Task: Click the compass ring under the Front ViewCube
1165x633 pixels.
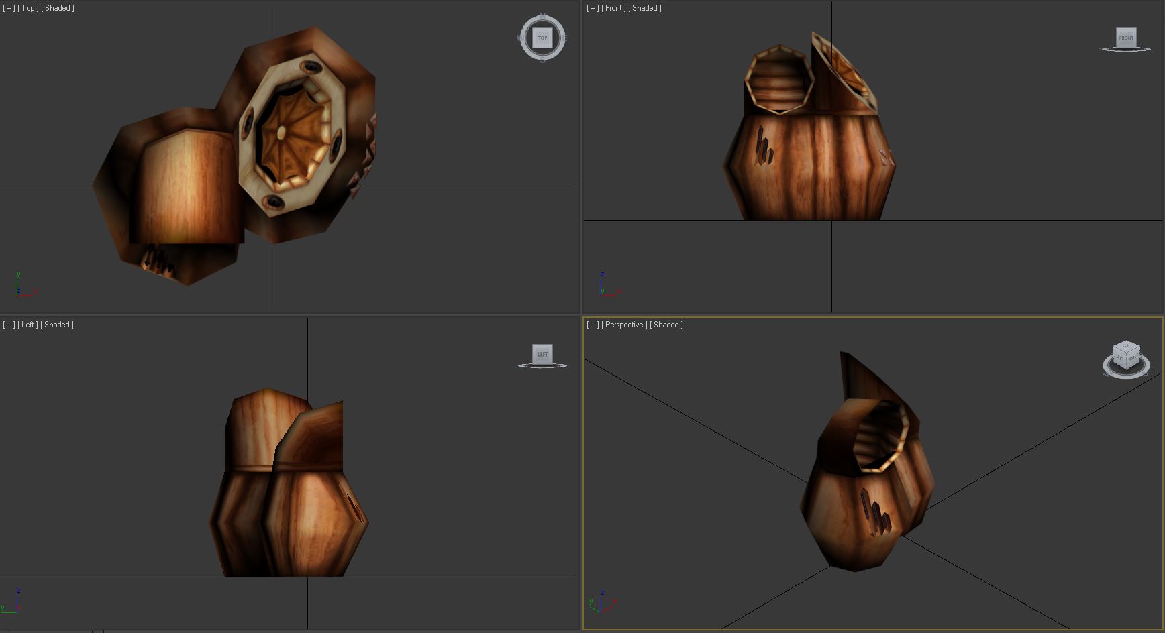Action: tap(1126, 49)
